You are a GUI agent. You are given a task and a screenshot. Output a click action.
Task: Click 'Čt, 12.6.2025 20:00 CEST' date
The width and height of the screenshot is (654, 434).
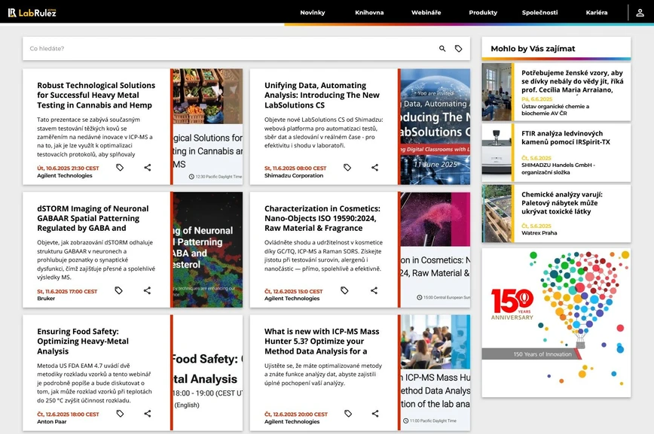pyautogui.click(x=295, y=414)
